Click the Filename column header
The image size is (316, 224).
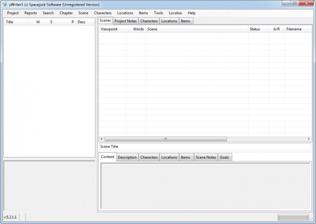tap(298, 29)
